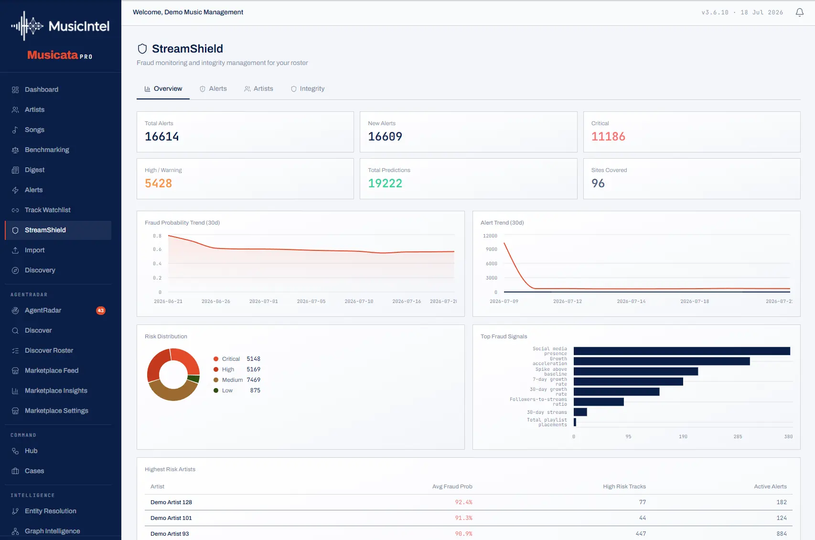Viewport: 815px width, 540px height.
Task: Click the Hub sidebar icon
Action: click(15, 451)
